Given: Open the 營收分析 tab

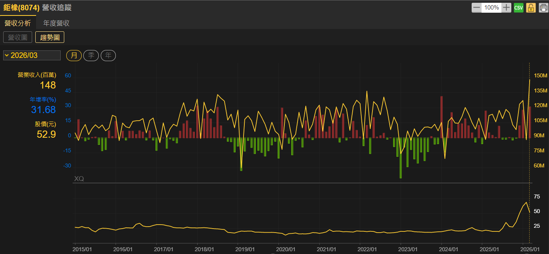Looking at the screenshot, I should (x=17, y=23).
